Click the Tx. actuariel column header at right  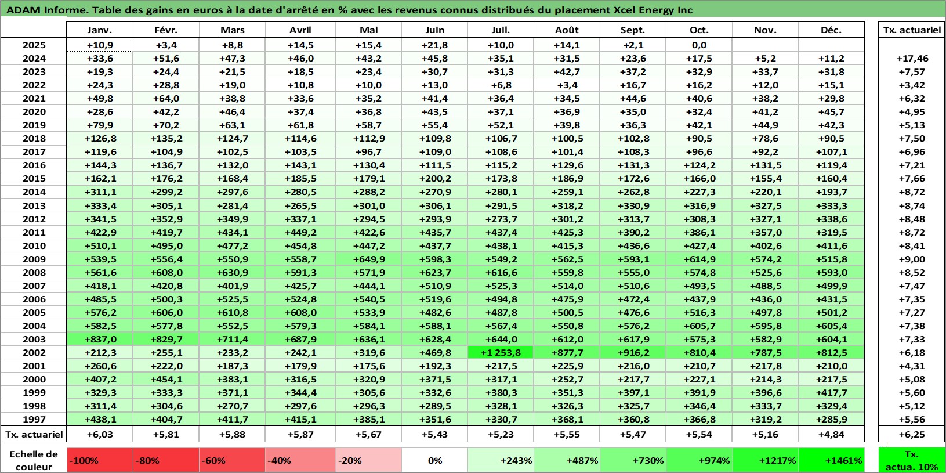912,30
